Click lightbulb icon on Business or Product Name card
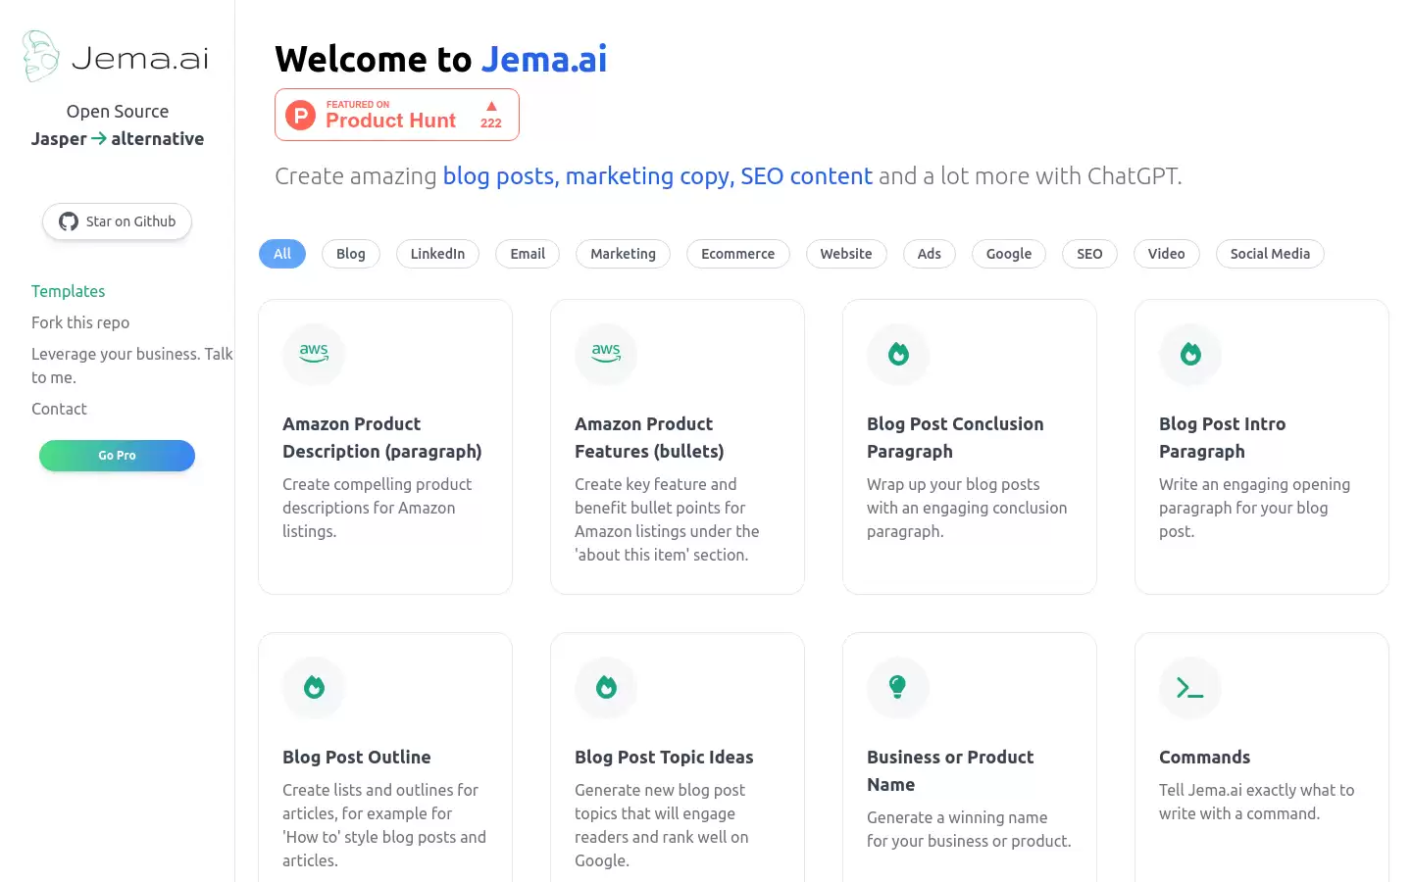The height and width of the screenshot is (882, 1412). pyautogui.click(x=897, y=687)
